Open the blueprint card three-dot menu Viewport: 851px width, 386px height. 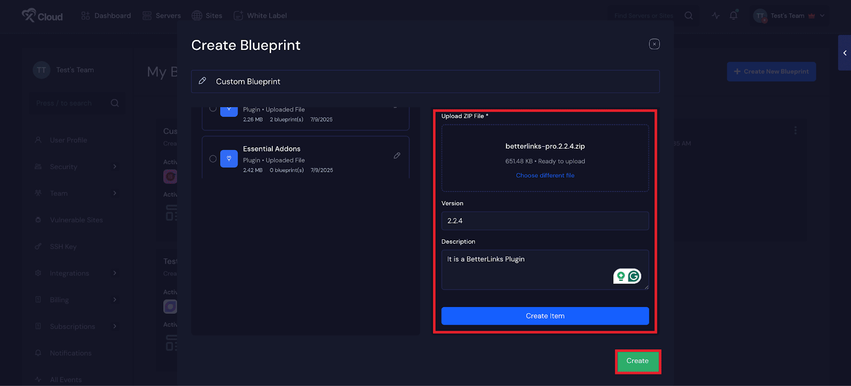[x=795, y=130]
